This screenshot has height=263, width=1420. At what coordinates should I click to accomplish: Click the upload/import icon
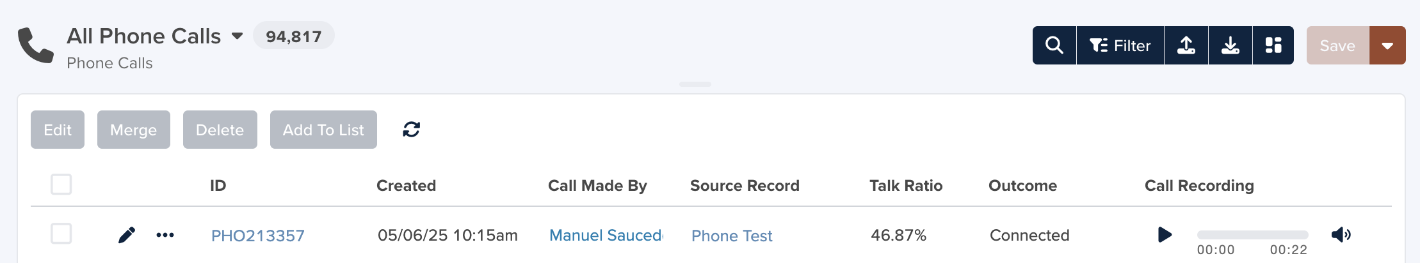pos(1186,45)
